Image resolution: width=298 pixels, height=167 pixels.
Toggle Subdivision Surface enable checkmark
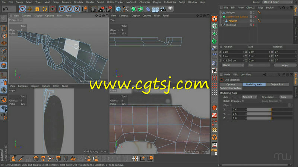pos(256,17)
